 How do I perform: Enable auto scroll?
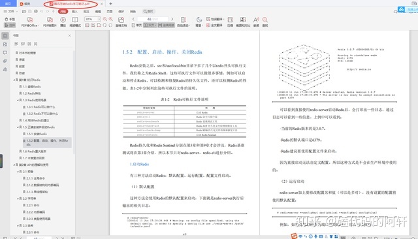coord(183,22)
